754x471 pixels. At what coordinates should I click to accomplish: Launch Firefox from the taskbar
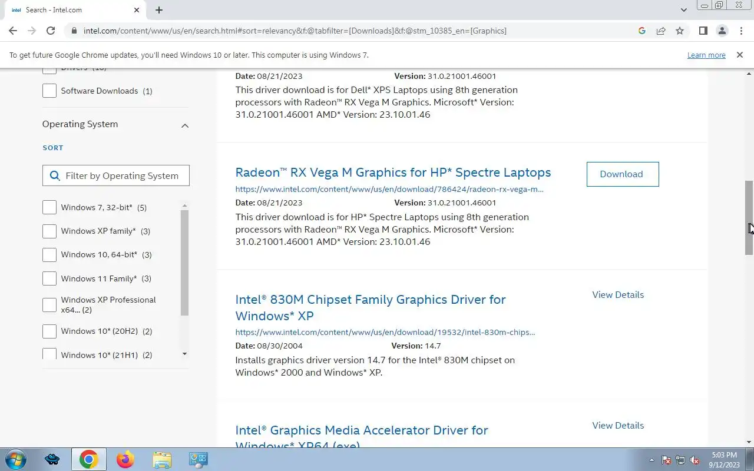click(x=125, y=459)
